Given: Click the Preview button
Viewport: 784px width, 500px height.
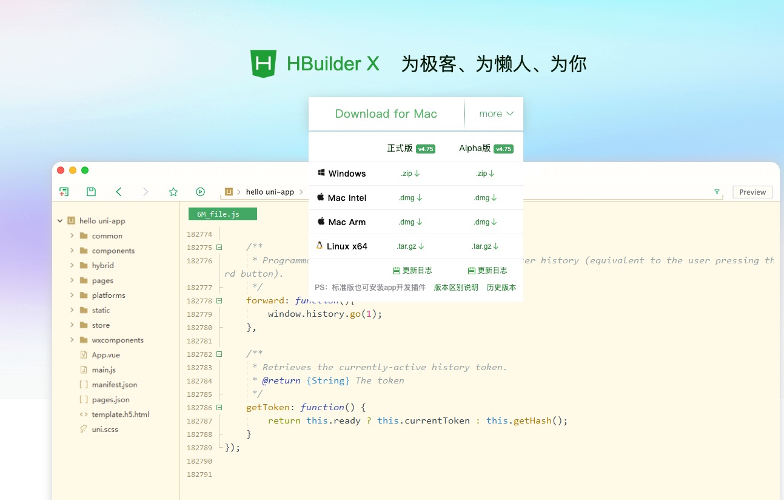Looking at the screenshot, I should [x=752, y=192].
